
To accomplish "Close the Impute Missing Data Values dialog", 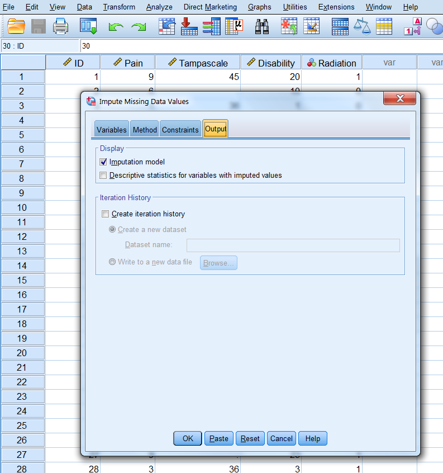I will 399,98.
